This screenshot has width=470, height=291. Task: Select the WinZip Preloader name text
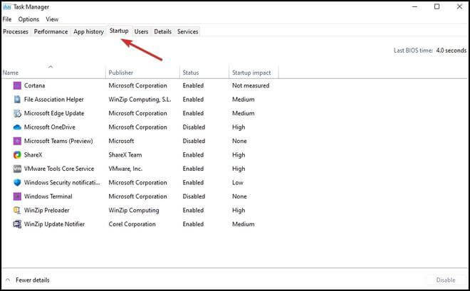click(x=47, y=210)
